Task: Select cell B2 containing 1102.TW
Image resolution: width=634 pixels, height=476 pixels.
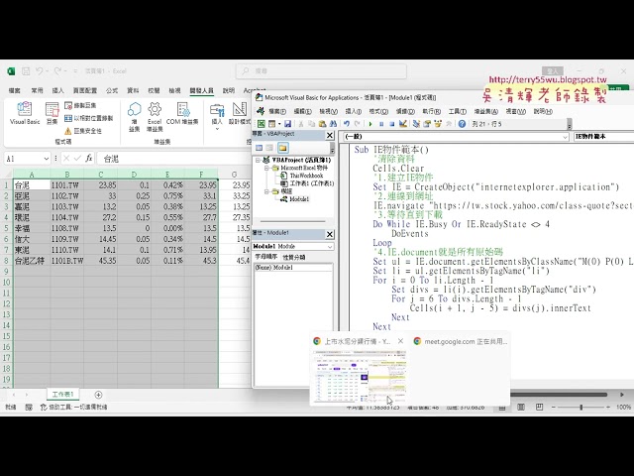Action: (x=67, y=196)
